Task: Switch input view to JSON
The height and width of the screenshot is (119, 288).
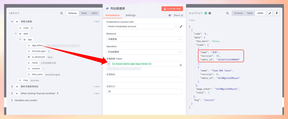Action: point(94,13)
